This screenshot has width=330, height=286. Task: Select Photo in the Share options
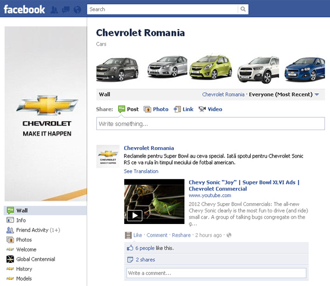tap(156, 109)
